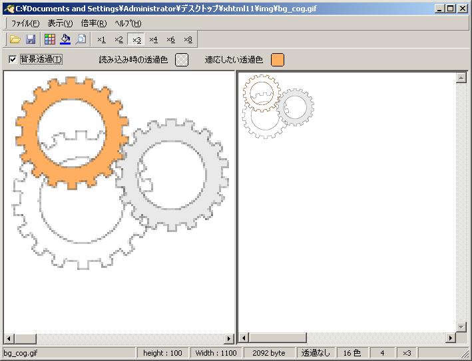Click the gear thumbnail in the right pane
Image resolution: width=472 pixels, height=361 pixels.
pyautogui.click(x=278, y=107)
